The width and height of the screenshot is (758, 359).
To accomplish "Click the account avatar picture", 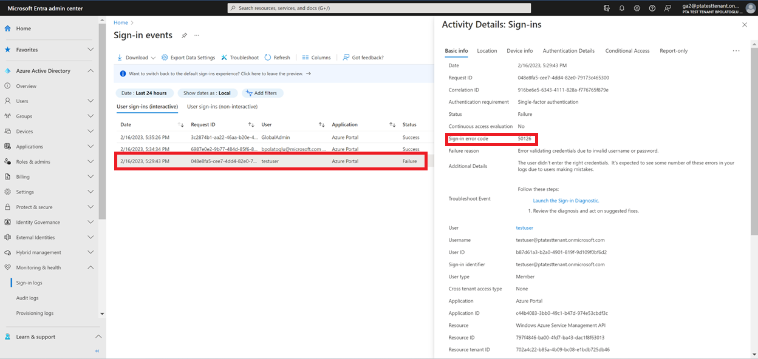I will coord(750,8).
